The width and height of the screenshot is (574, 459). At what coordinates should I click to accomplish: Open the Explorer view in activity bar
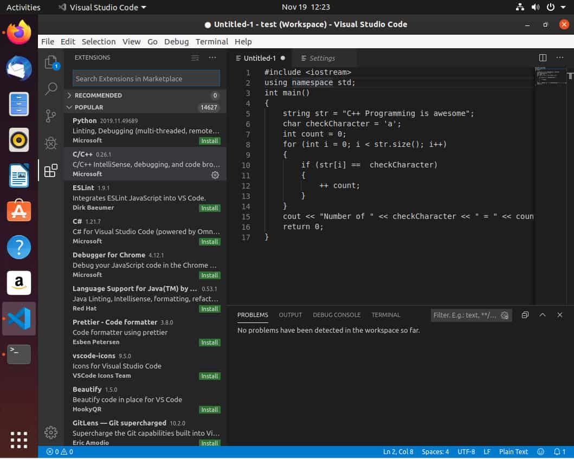click(x=51, y=62)
